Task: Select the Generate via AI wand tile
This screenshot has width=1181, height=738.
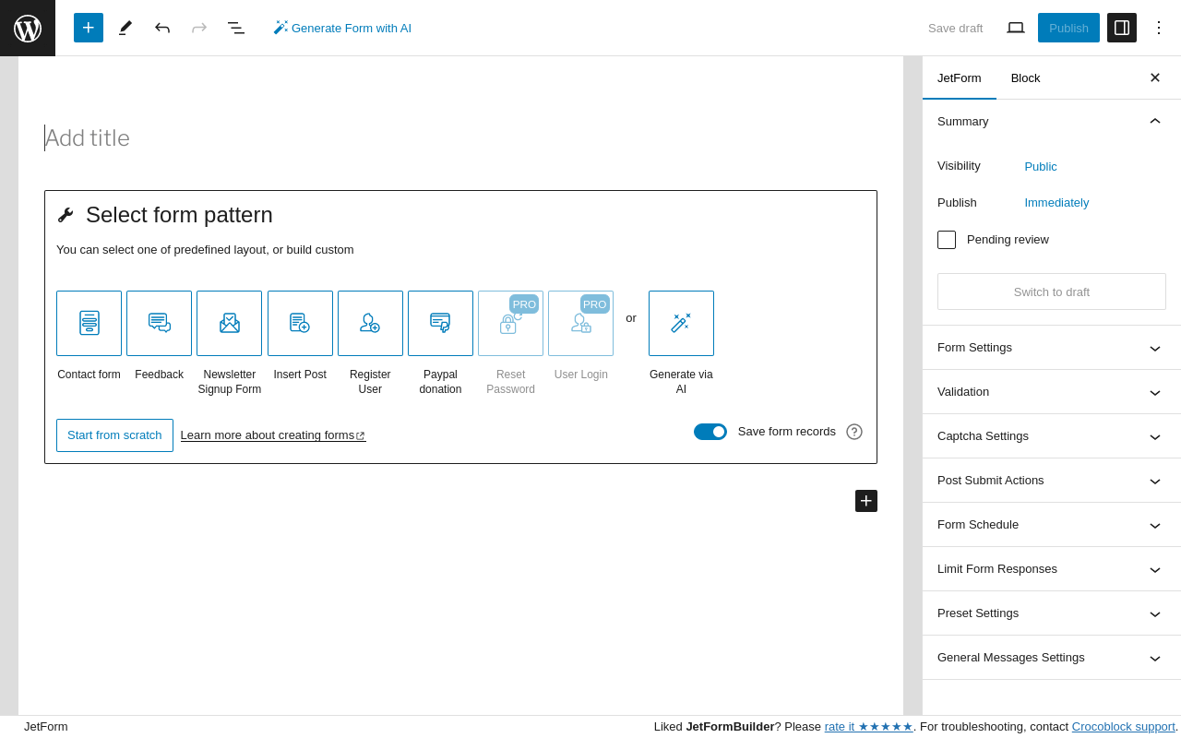Action: pos(681,323)
